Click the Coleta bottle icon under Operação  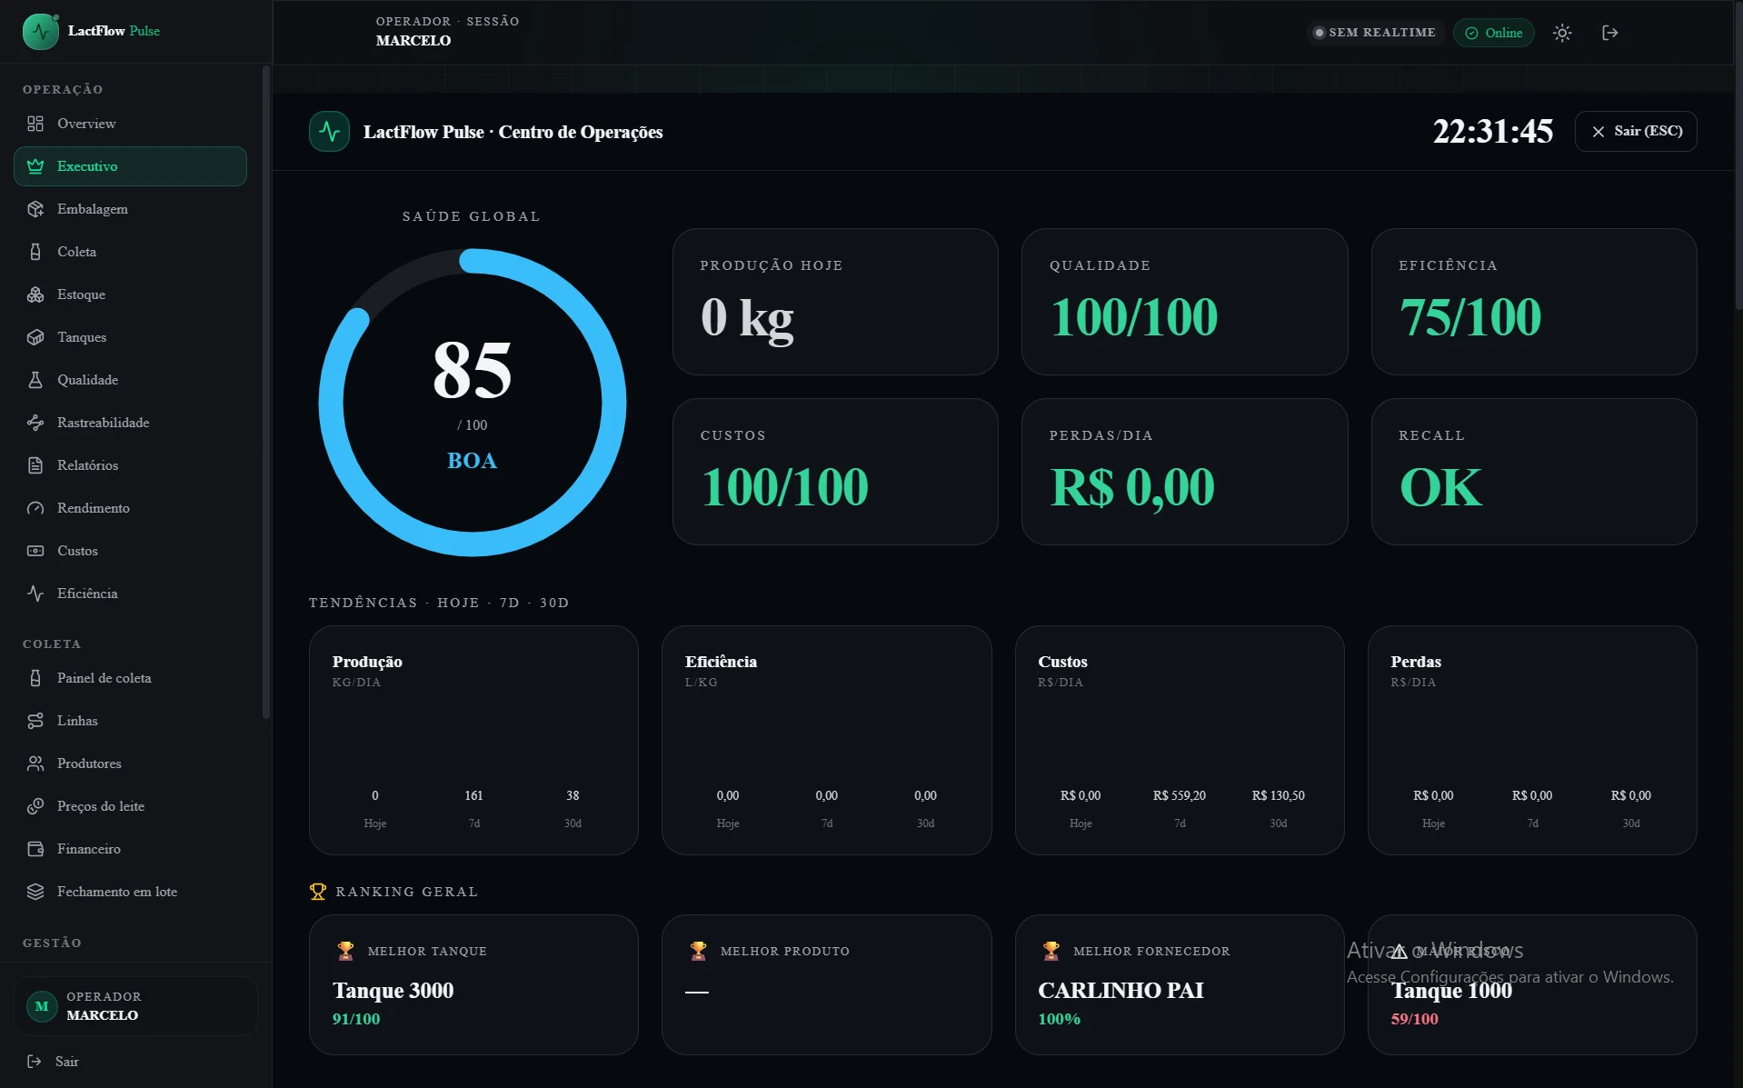tap(35, 252)
